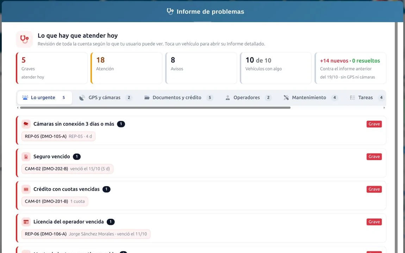Click 'Informe de problemas' header title
This screenshot has width=405, height=253.
pyautogui.click(x=210, y=12)
